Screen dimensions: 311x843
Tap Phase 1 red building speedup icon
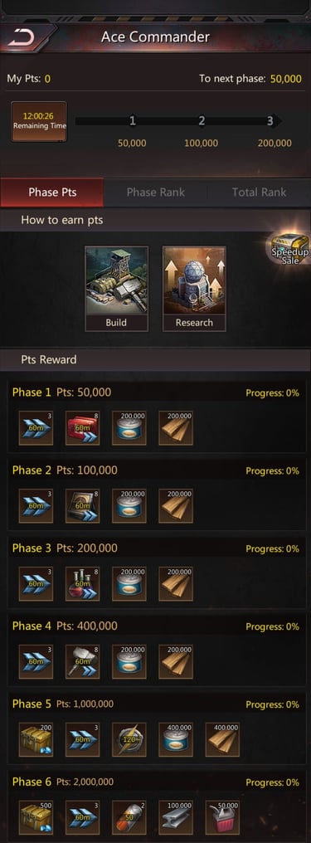point(83,428)
